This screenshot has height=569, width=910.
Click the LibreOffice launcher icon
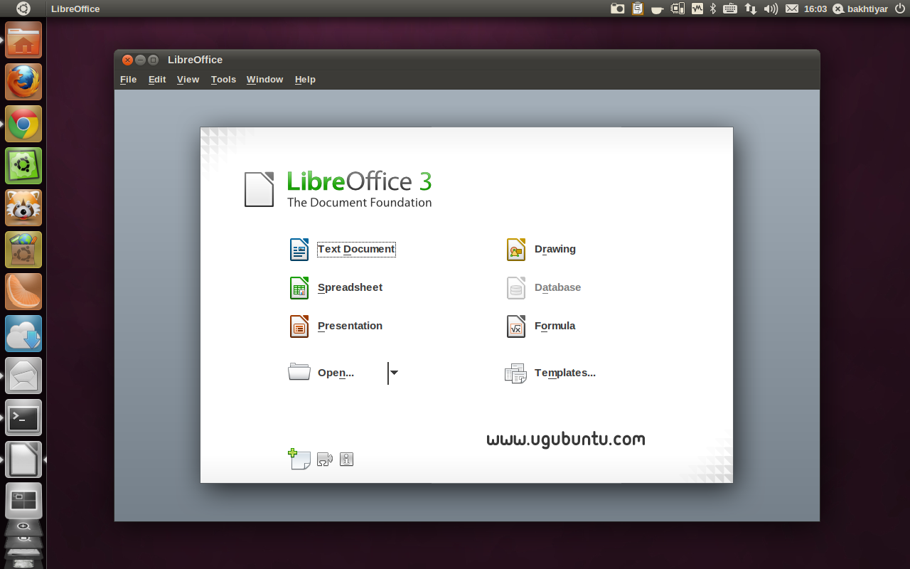coord(23,459)
